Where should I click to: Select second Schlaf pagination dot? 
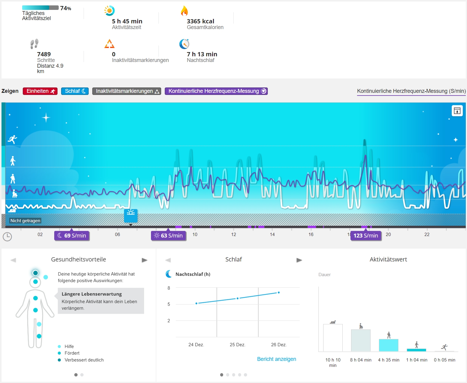(228, 375)
